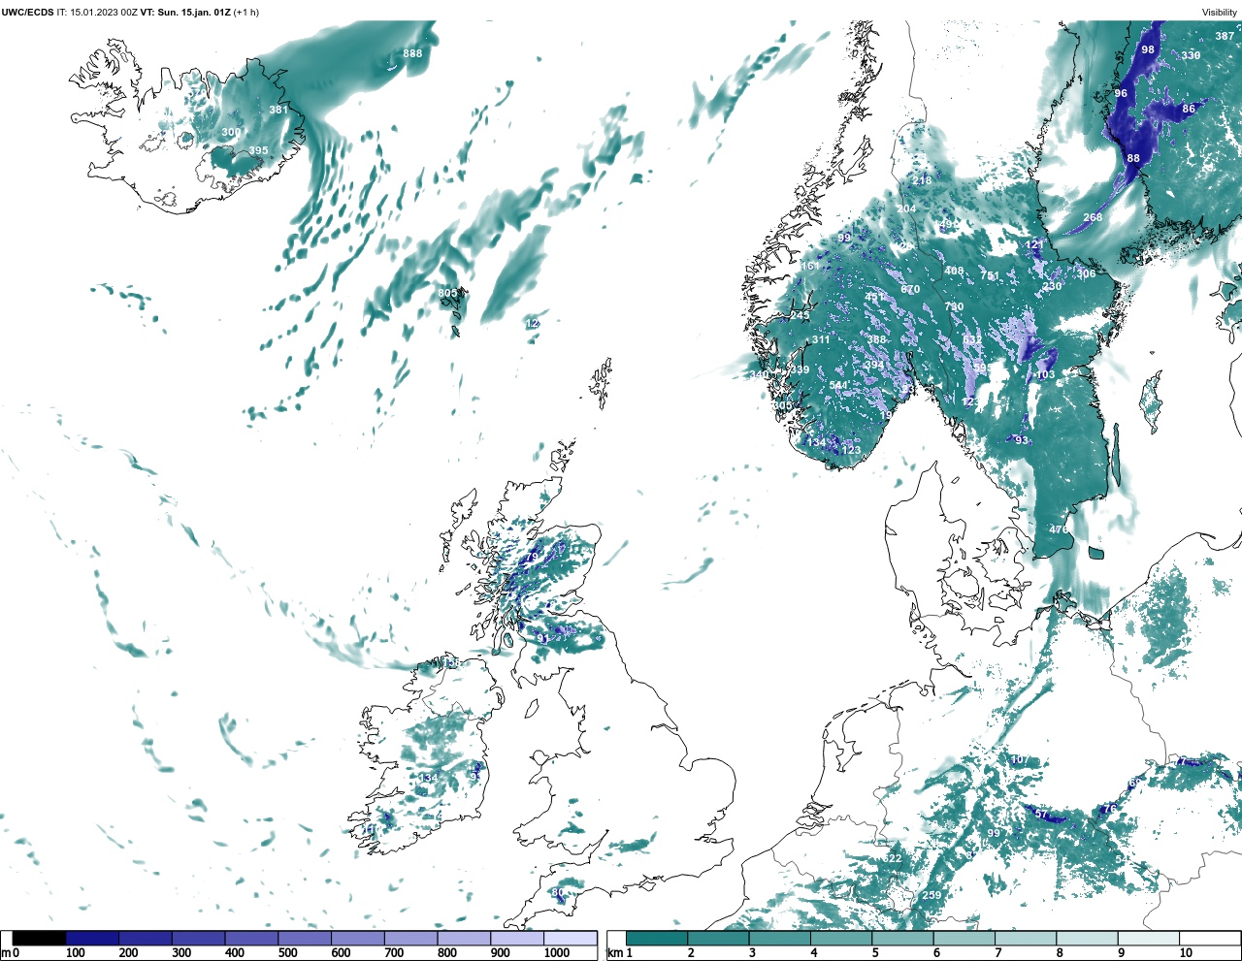Click the 'km' unit label on the right legend
This screenshot has height=961, width=1242.
614,953
